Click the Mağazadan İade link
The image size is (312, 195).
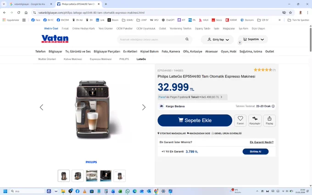coord(199,134)
